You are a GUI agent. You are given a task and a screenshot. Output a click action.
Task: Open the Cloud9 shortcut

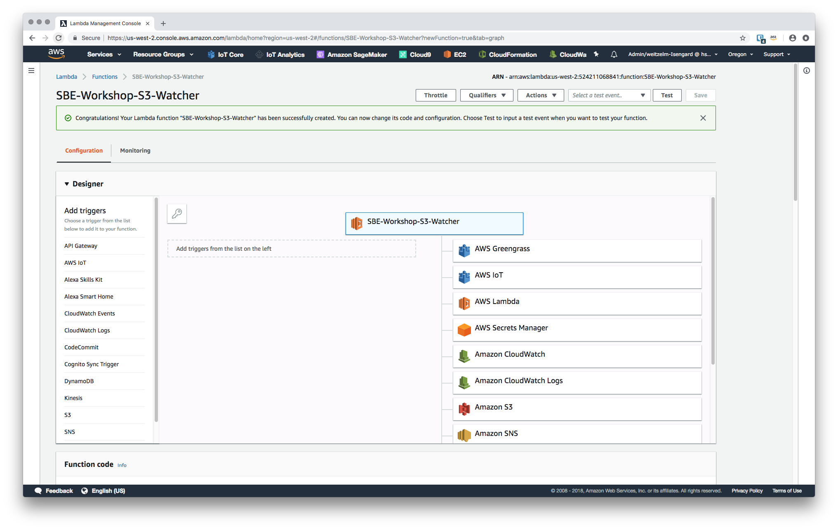415,54
